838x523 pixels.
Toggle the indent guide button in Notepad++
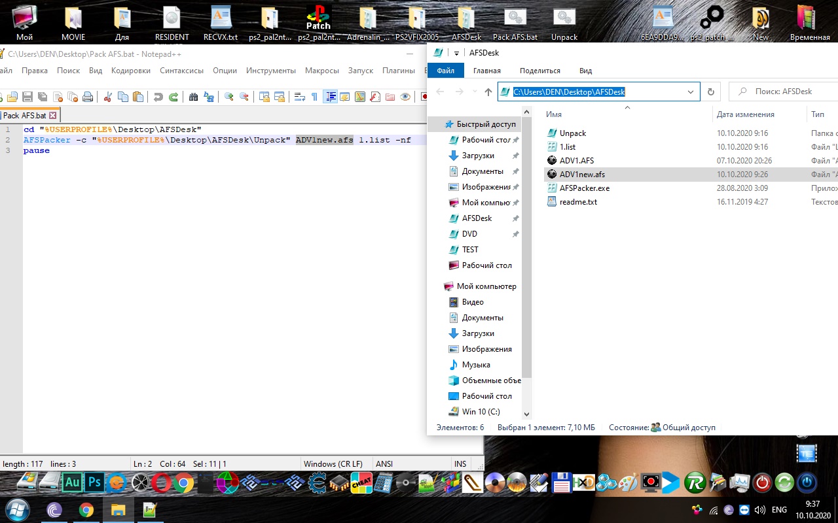[331, 97]
